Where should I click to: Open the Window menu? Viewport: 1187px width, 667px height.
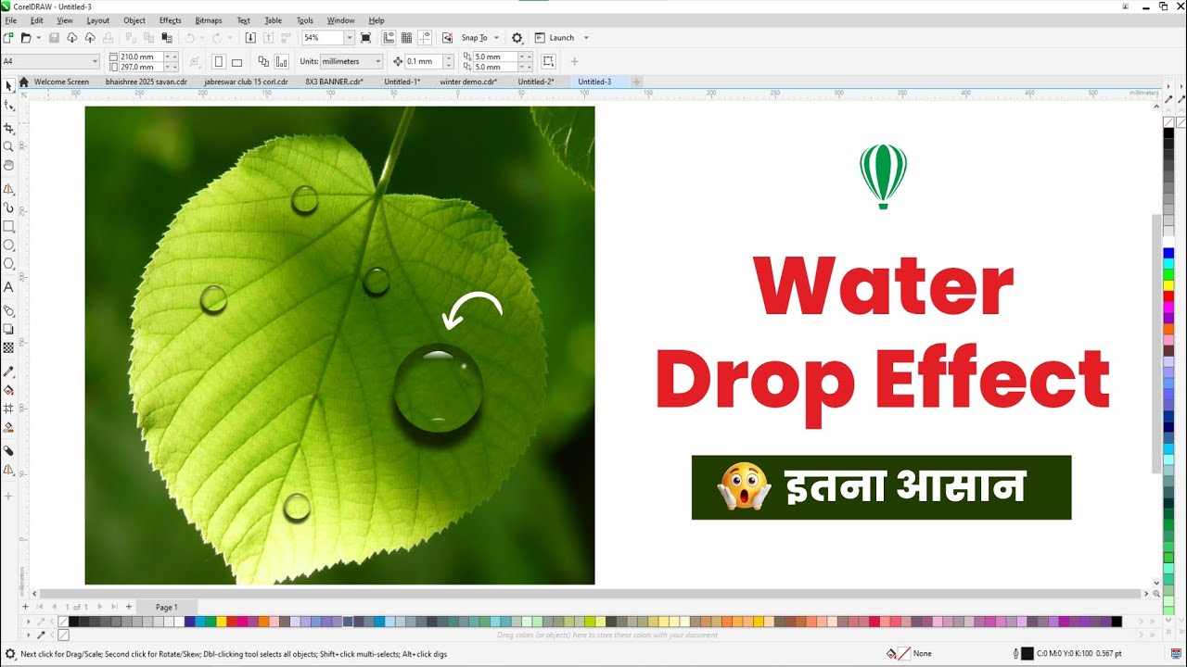pyautogui.click(x=340, y=20)
